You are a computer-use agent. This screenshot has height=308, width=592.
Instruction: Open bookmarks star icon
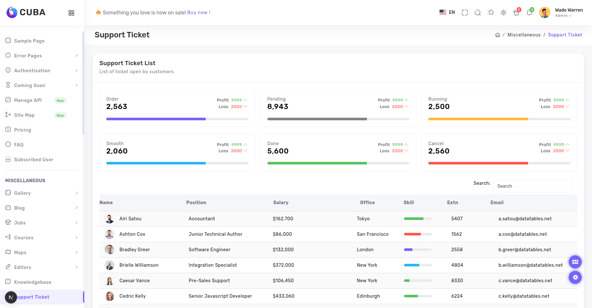tap(491, 13)
